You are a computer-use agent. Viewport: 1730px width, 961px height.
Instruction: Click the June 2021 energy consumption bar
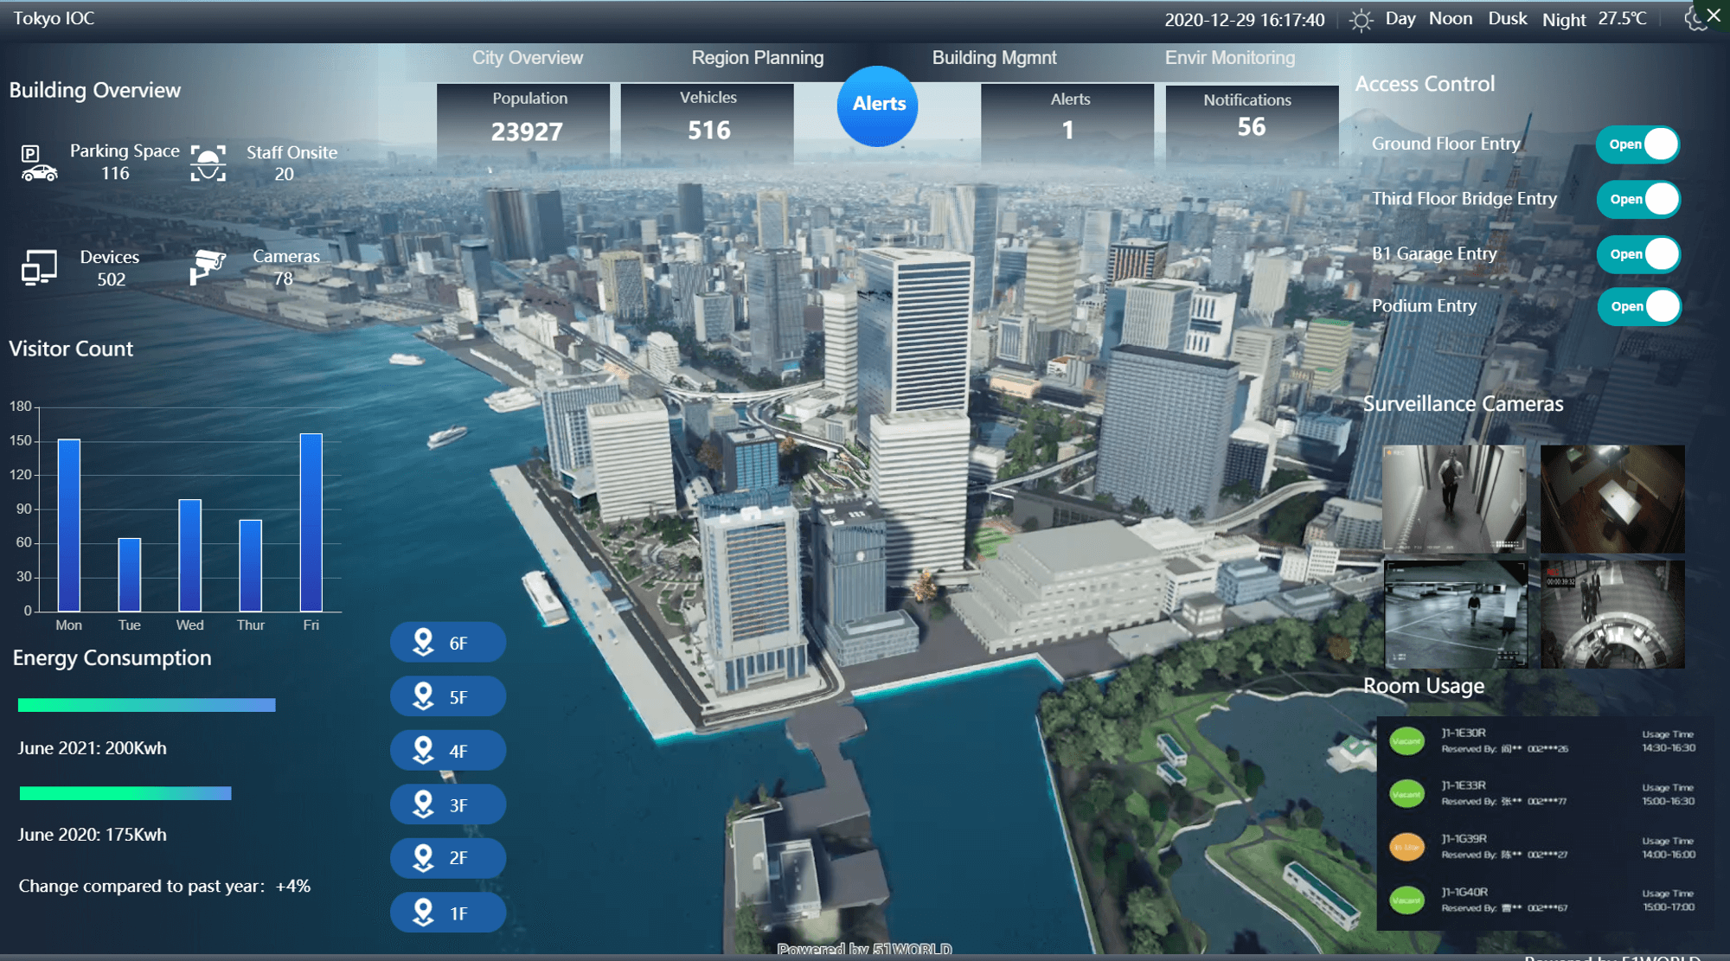[147, 705]
